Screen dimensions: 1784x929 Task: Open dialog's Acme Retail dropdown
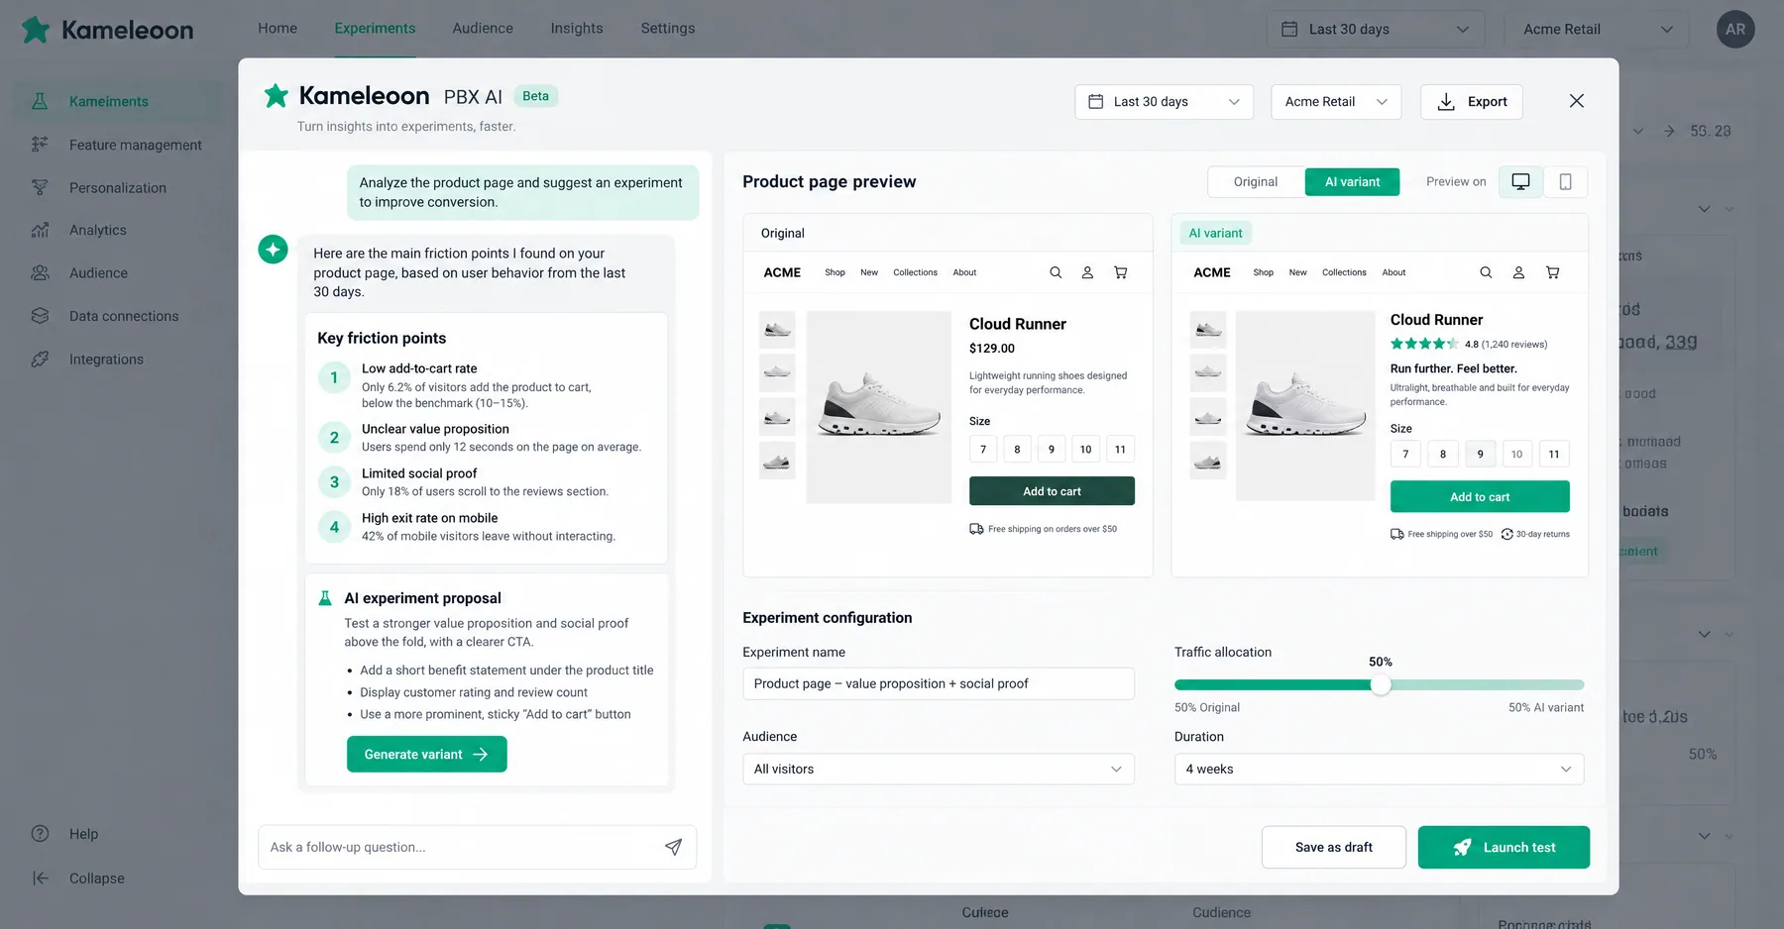tap(1336, 101)
